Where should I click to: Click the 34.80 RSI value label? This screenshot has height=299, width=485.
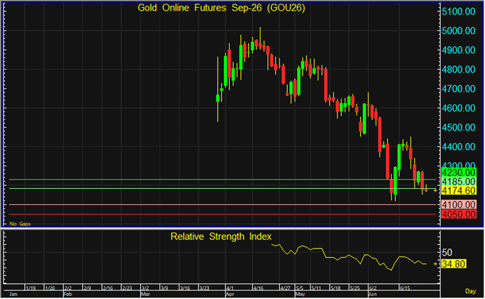[x=454, y=264]
